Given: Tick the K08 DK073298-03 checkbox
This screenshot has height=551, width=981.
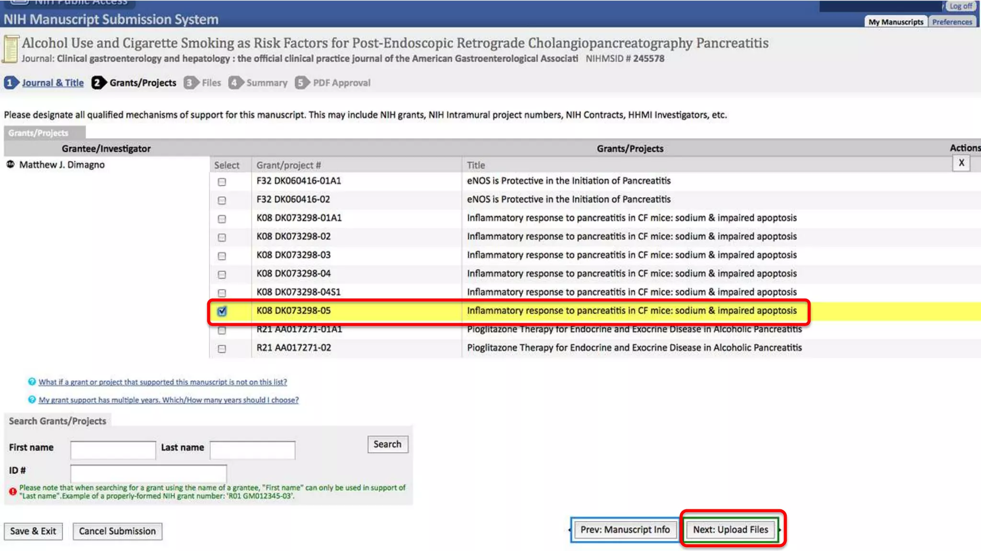Looking at the screenshot, I should 222,256.
